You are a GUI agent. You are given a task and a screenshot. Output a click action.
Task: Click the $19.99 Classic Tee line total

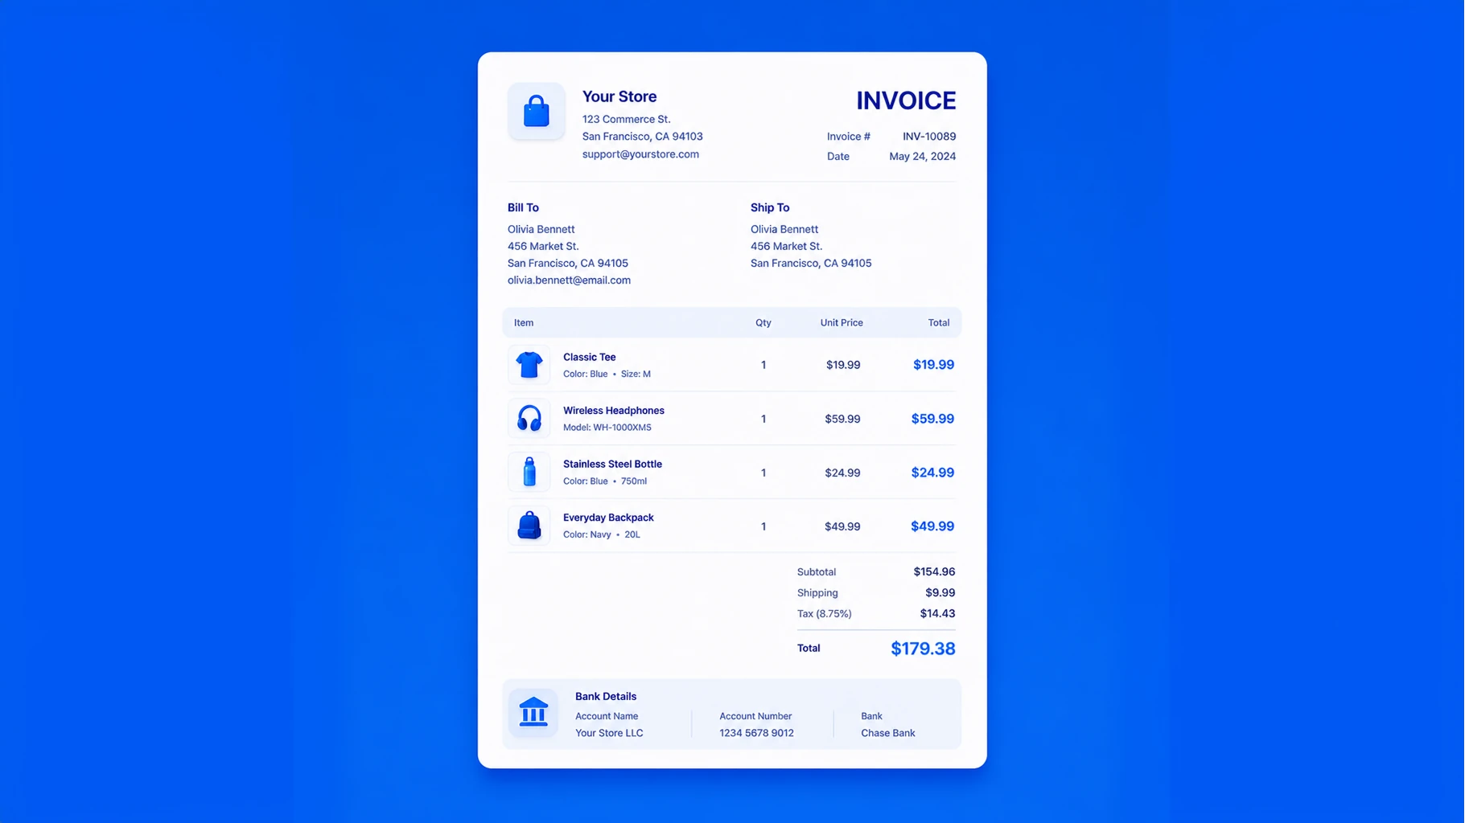[x=933, y=365]
